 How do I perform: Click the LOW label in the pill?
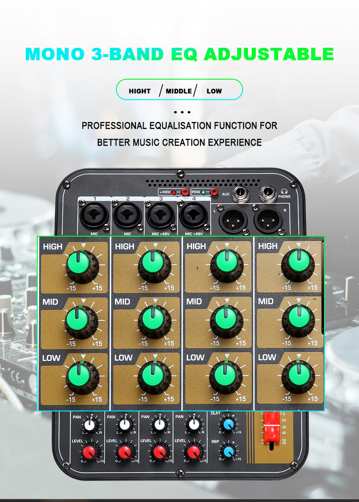[214, 91]
